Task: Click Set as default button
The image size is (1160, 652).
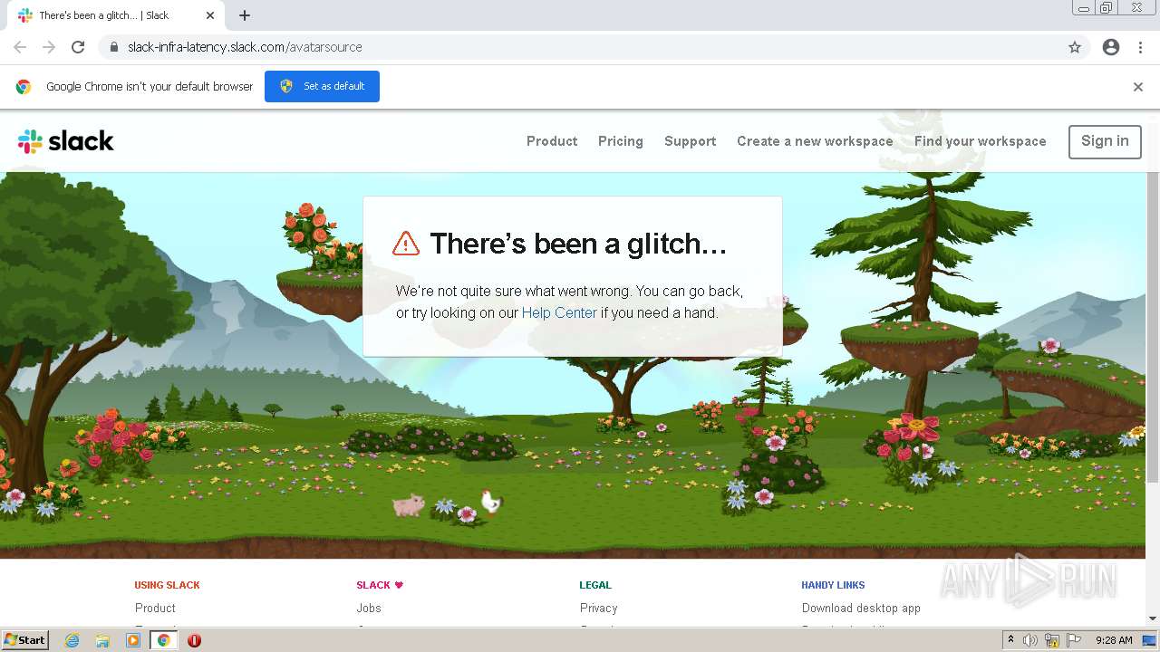Action: pyautogui.click(x=322, y=86)
